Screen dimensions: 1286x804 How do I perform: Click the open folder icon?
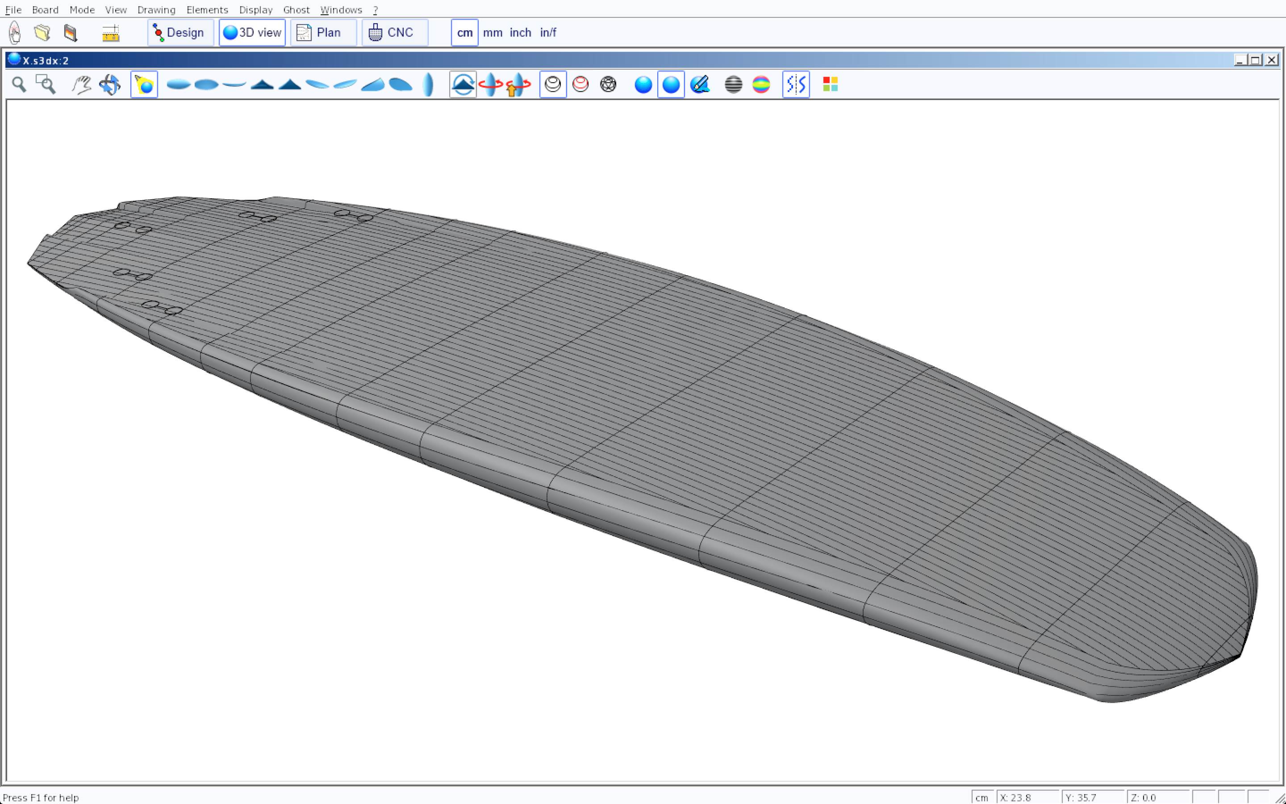(42, 33)
